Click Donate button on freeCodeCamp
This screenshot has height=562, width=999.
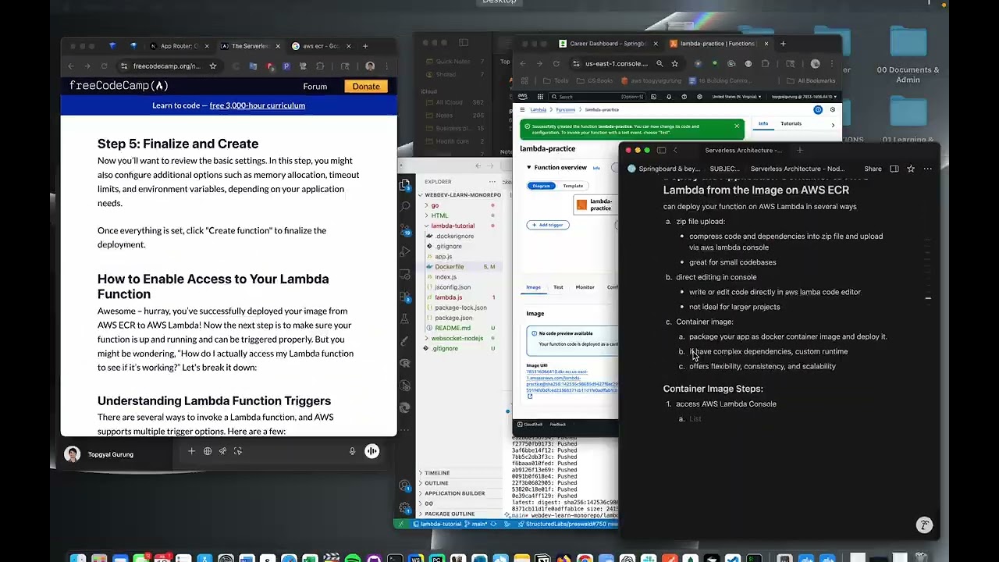[x=366, y=86]
